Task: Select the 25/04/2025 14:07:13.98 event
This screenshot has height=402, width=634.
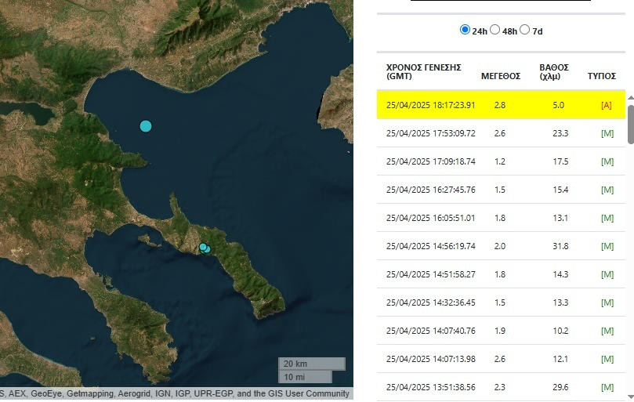Action: coord(501,359)
